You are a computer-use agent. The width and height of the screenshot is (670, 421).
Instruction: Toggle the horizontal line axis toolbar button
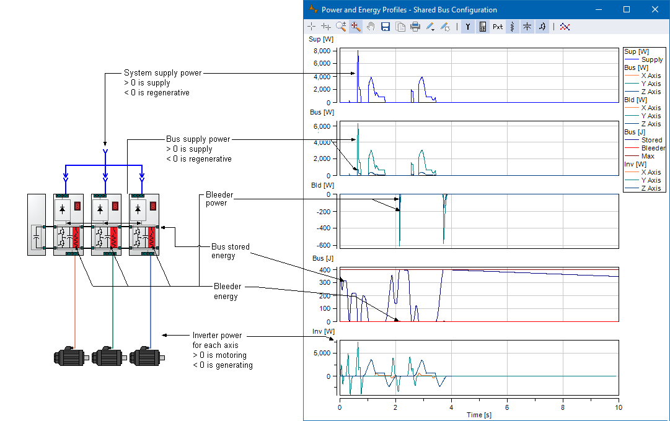pyautogui.click(x=527, y=27)
